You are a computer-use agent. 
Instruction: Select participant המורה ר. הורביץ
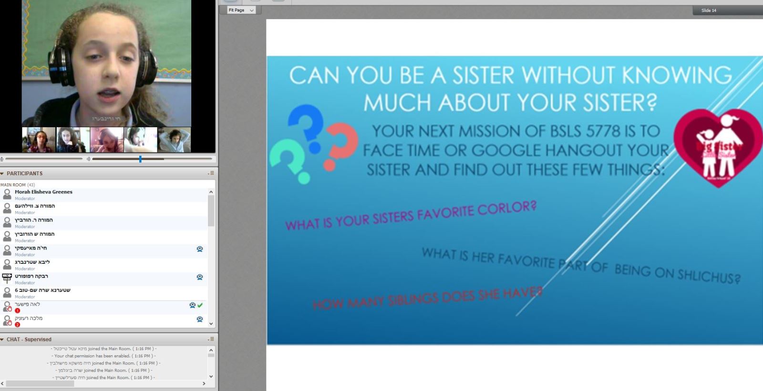point(104,223)
